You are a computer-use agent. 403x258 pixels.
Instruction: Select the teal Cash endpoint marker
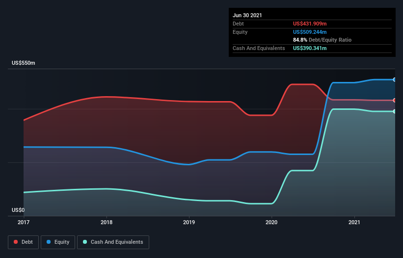pos(395,111)
